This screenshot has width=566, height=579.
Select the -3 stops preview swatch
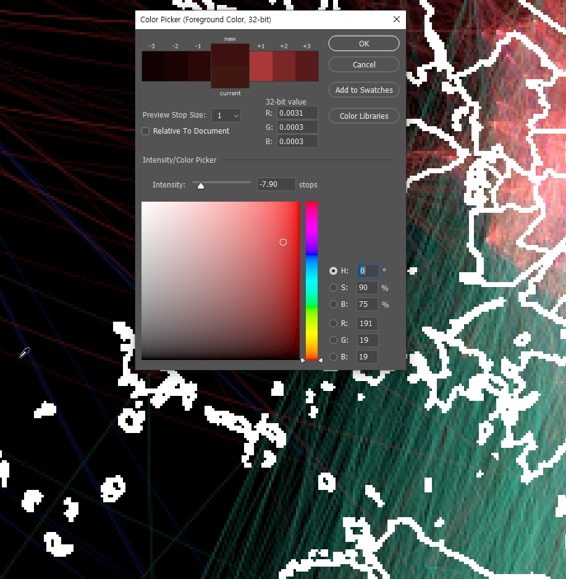(x=153, y=66)
